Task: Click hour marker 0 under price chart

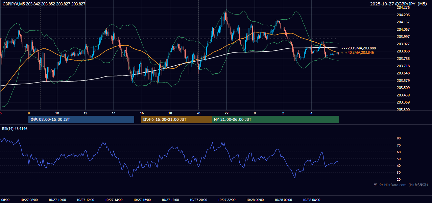Action: (x=255, y=113)
